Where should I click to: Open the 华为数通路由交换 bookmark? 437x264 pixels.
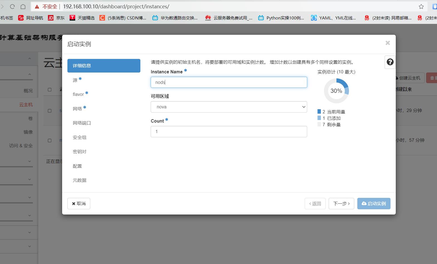pyautogui.click(x=175, y=18)
